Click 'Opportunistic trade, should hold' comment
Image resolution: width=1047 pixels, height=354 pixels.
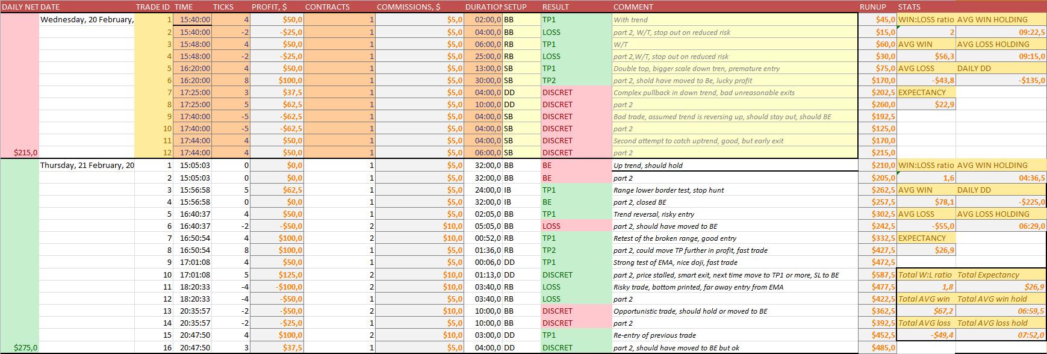(x=735, y=311)
